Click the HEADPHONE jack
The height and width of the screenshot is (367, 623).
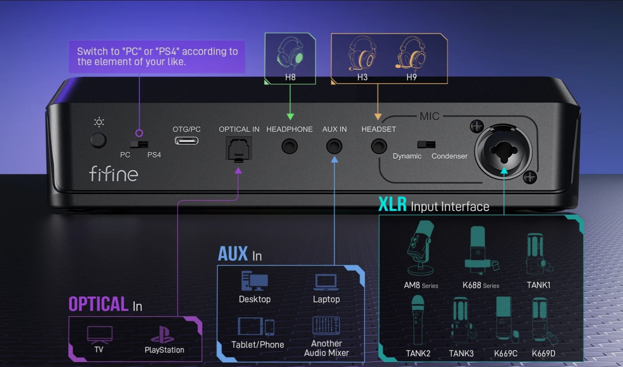pos(290,146)
